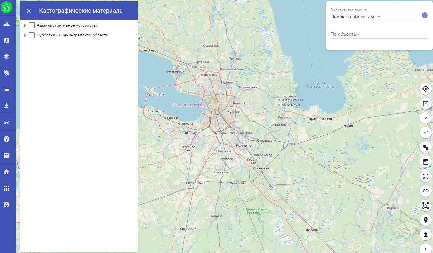Click the map marker pin tool
Screen dimensions: 433x253
pos(426,220)
